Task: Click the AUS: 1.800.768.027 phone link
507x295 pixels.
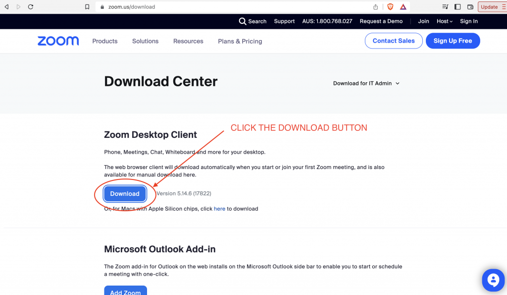Action: 327,21
